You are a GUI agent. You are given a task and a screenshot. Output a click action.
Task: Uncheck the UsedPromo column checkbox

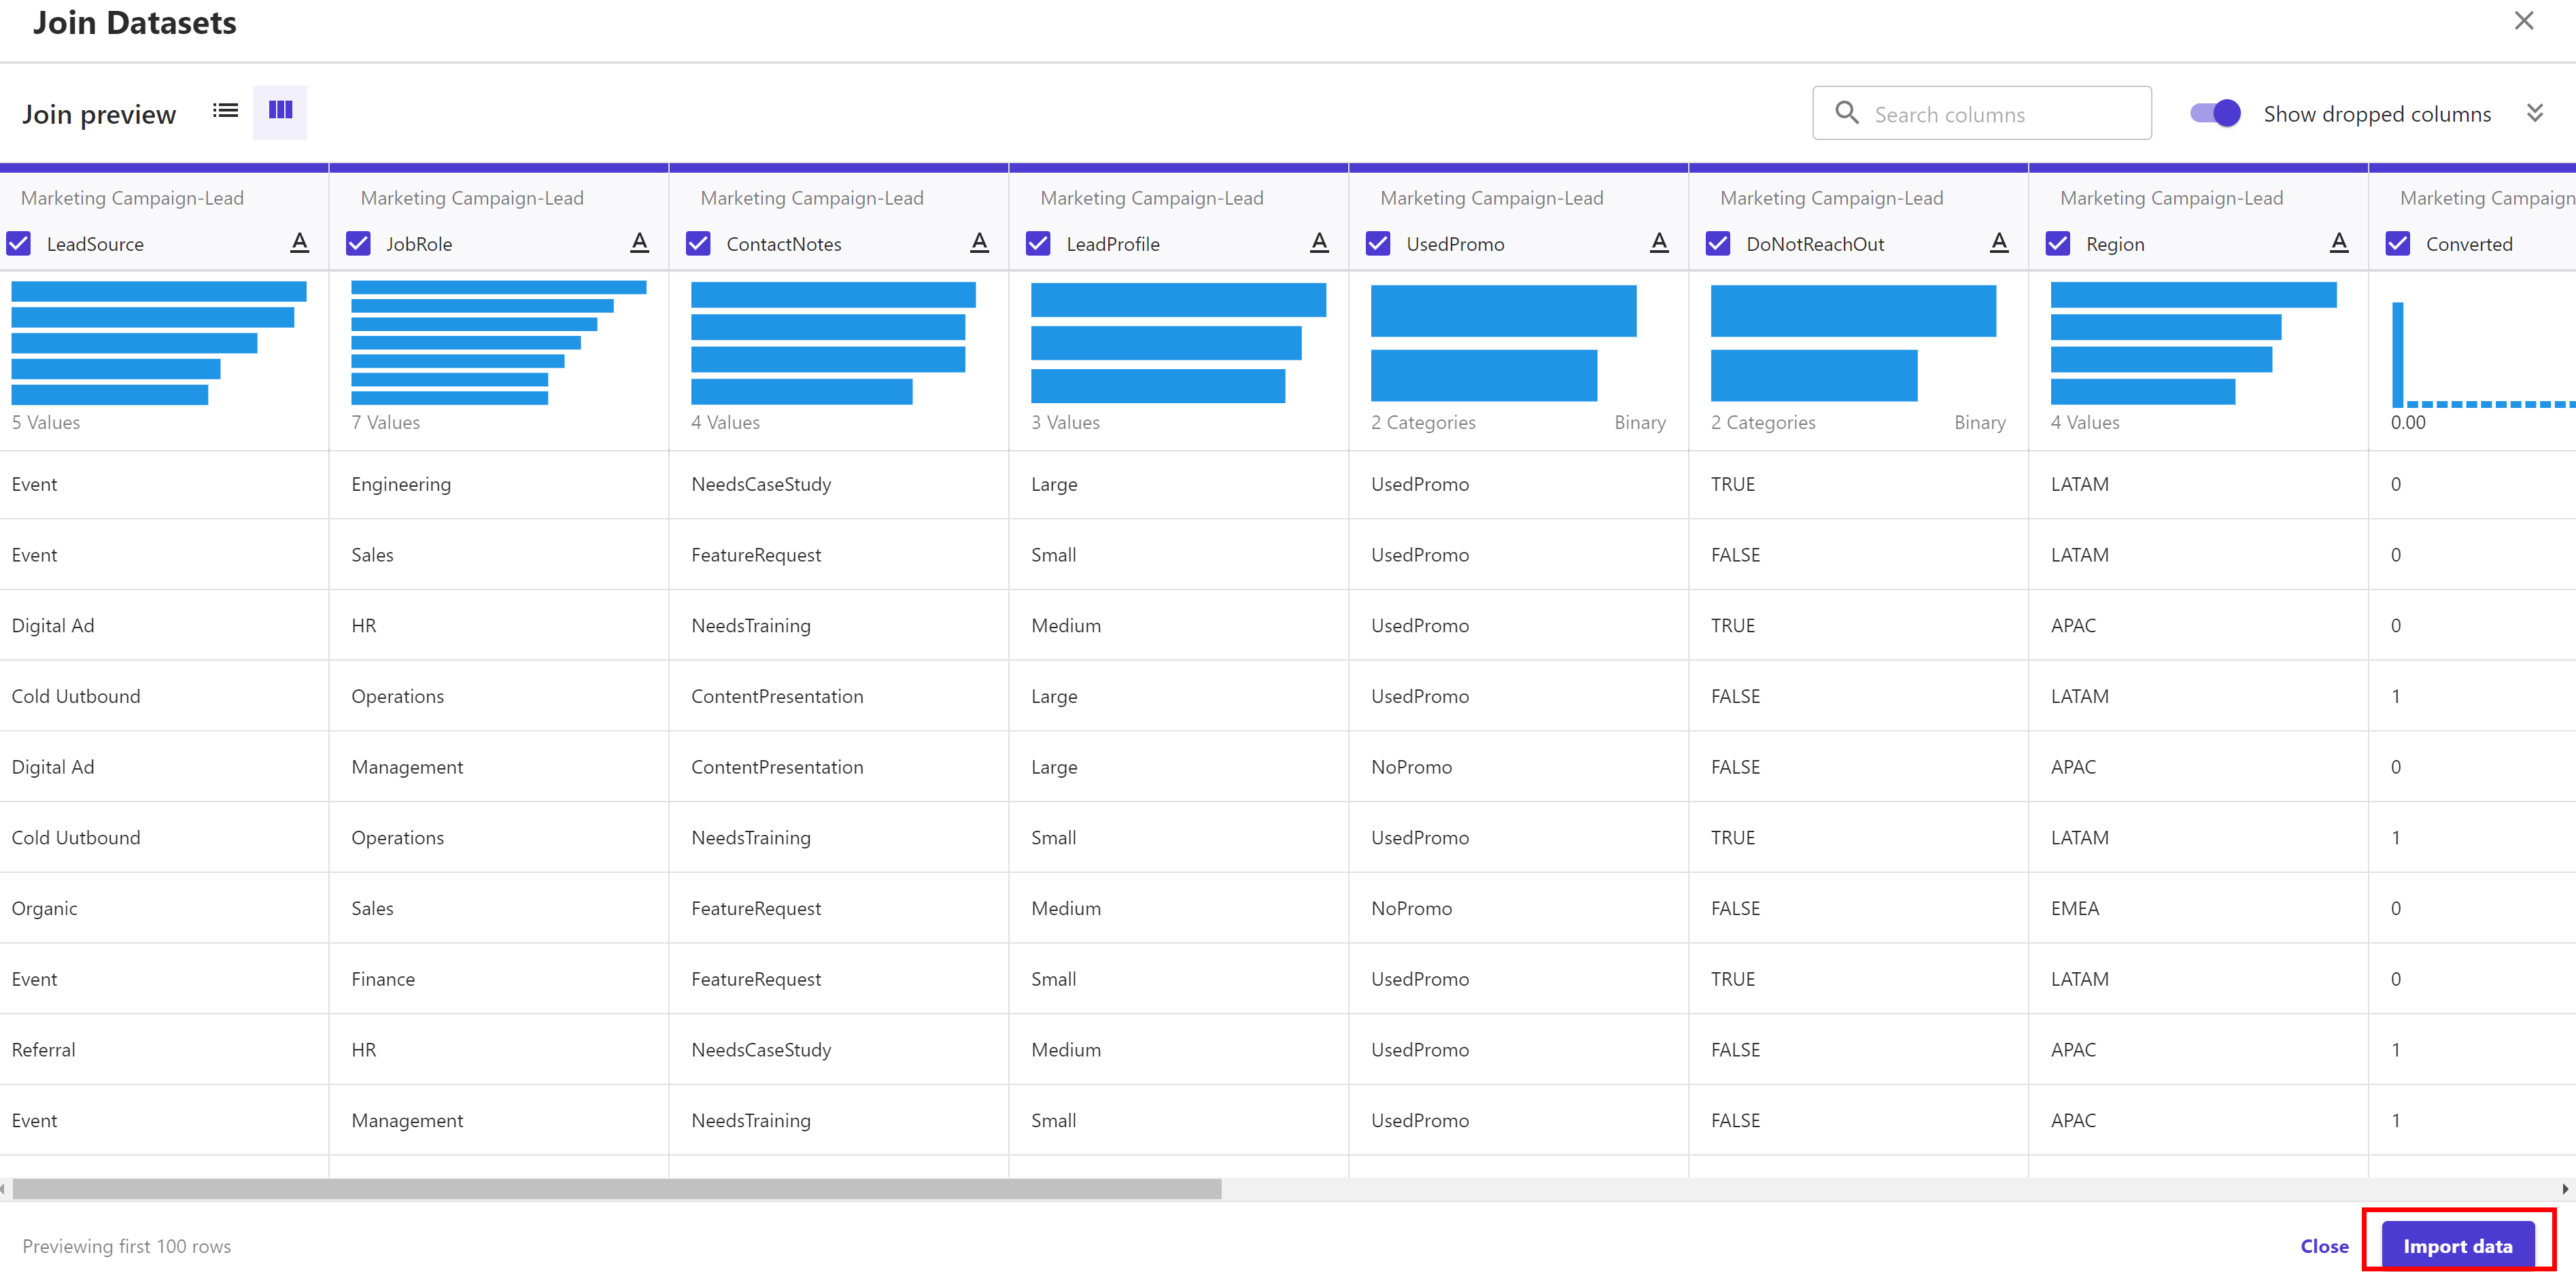coord(1378,244)
